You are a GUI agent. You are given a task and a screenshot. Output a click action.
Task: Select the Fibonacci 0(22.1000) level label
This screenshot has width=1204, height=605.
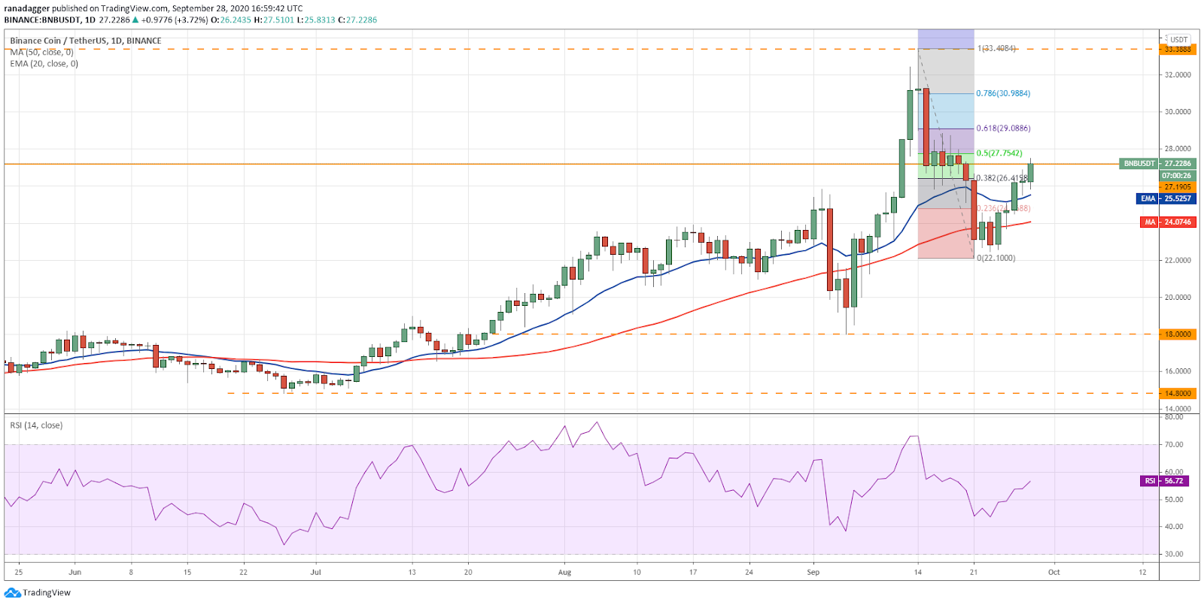996,258
